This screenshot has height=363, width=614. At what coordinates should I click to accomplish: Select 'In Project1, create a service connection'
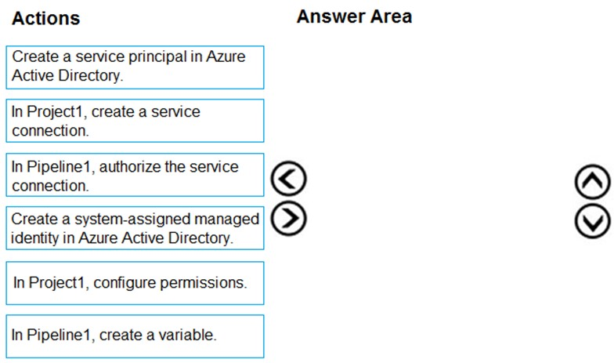coord(135,121)
